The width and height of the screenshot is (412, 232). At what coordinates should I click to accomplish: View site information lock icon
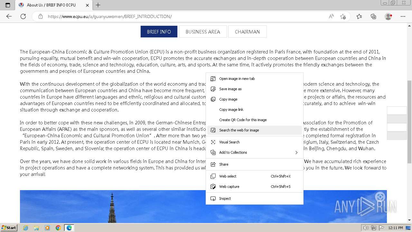pos(41,16)
